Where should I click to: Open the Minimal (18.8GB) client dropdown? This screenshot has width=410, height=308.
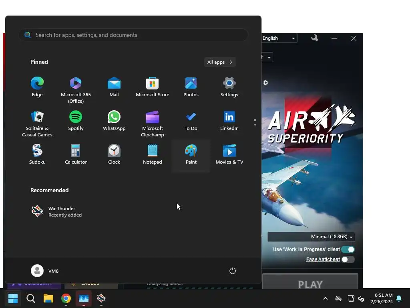coord(311,237)
